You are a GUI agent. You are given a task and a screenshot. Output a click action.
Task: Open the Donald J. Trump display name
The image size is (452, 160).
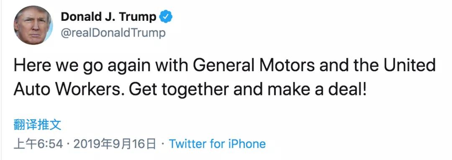108,17
